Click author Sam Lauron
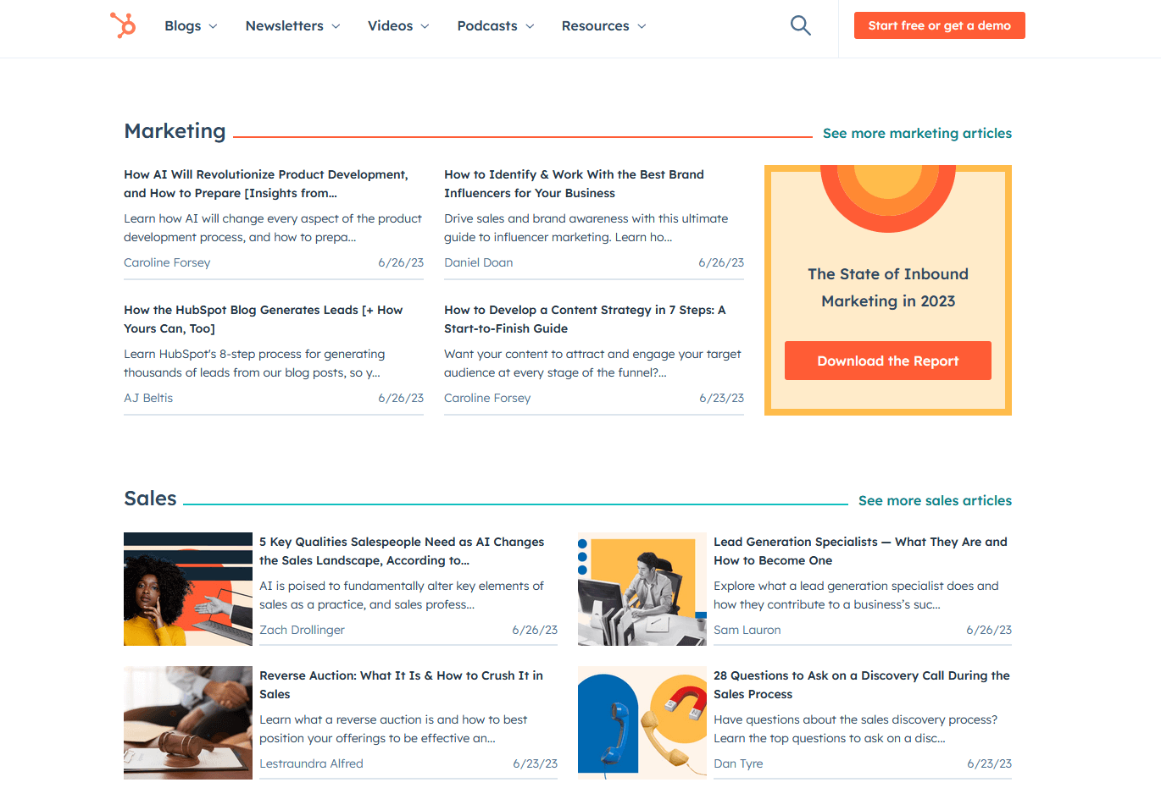1161x788 pixels. [x=747, y=630]
